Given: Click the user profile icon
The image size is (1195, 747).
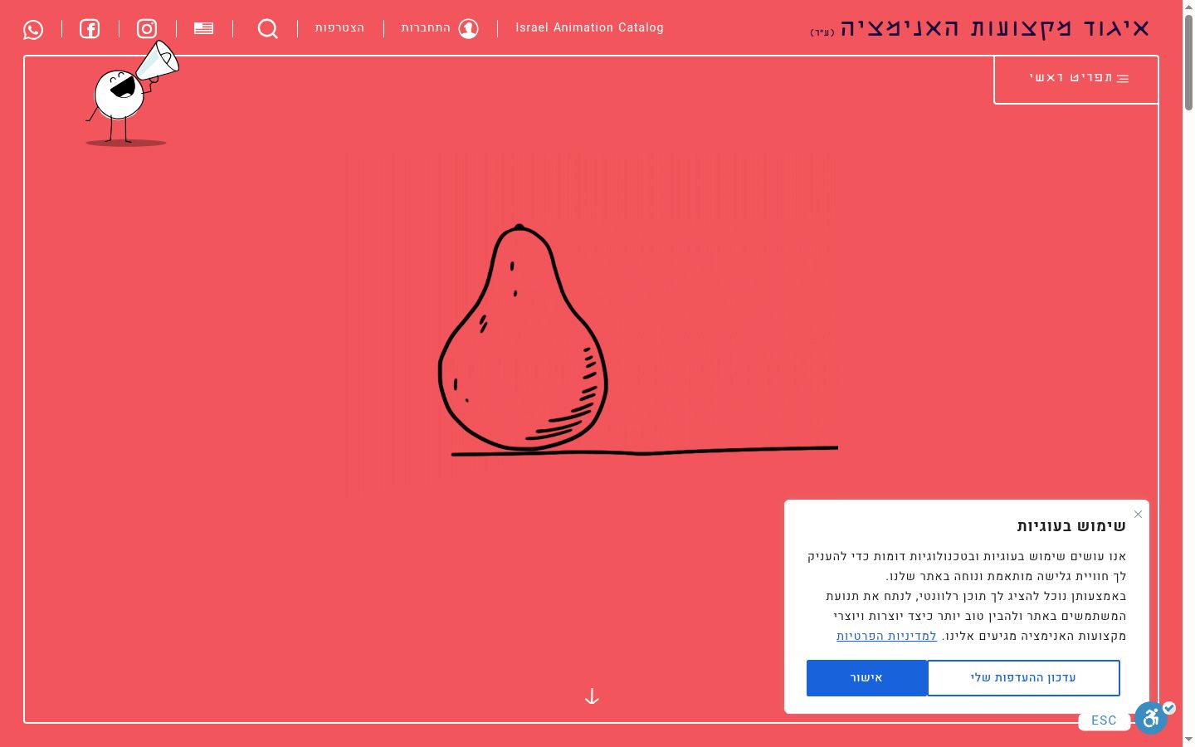Looking at the screenshot, I should [469, 29].
